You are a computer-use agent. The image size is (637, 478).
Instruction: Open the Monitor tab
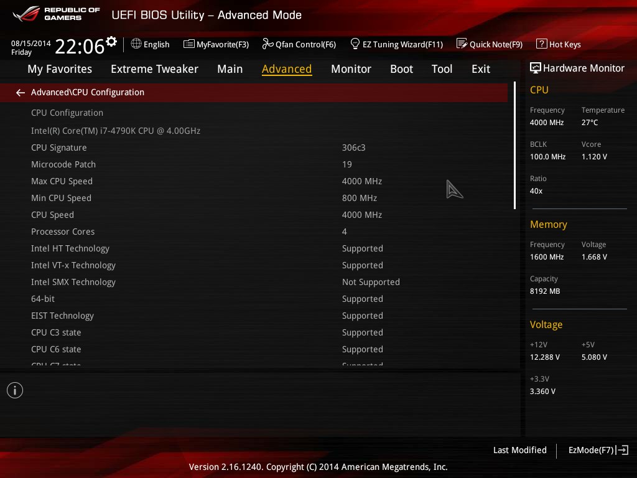pos(351,69)
